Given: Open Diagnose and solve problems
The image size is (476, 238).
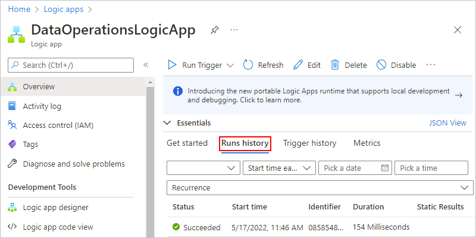Looking at the screenshot, I should click(73, 164).
